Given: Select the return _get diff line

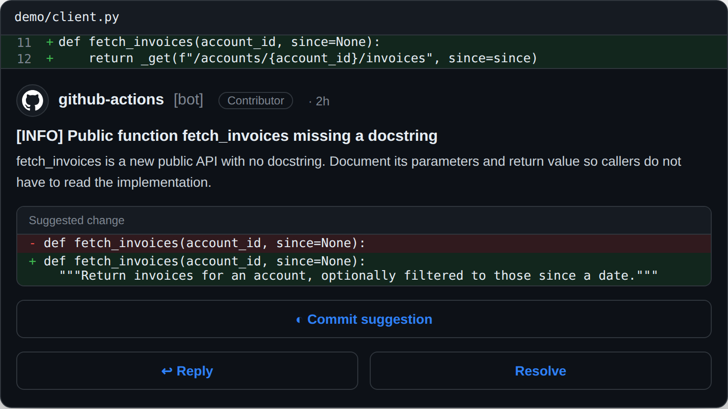Looking at the screenshot, I should tap(364, 59).
